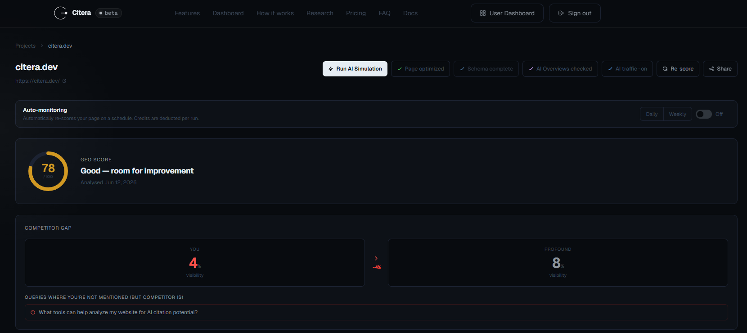Click the beta badge next to Citera
Viewport: 747px width, 333px height.
[x=108, y=13]
